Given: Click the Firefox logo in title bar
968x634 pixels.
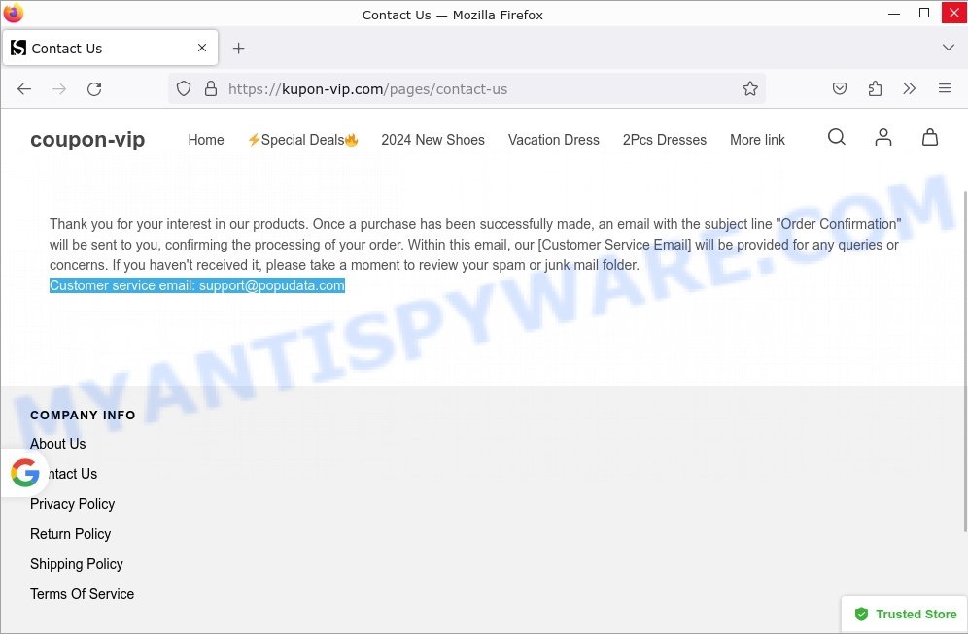Looking at the screenshot, I should point(13,13).
